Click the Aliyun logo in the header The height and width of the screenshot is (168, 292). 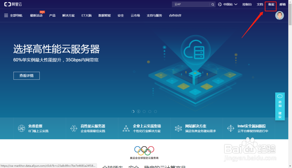pyautogui.click(x=13, y=4)
